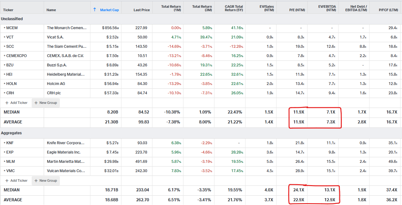Select The Siam Cement company name
Viewport: 402px width, 205px height.
(x=67, y=47)
